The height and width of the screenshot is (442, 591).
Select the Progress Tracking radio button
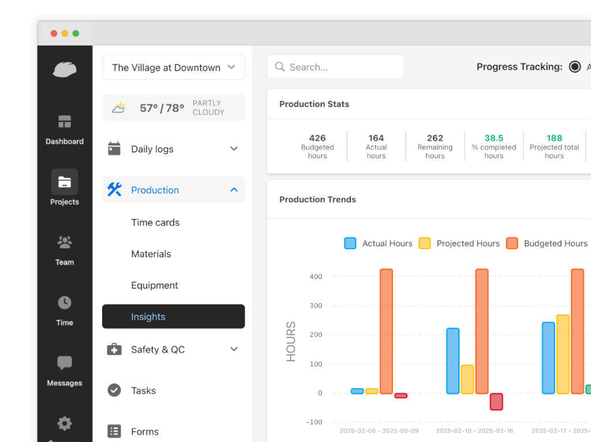click(575, 67)
